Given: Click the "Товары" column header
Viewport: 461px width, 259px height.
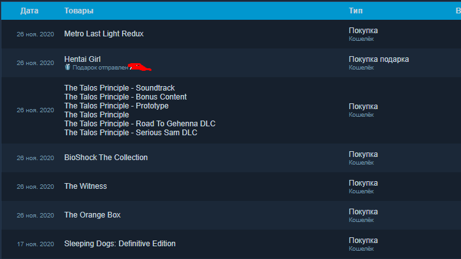Looking at the screenshot, I should 79,11.
